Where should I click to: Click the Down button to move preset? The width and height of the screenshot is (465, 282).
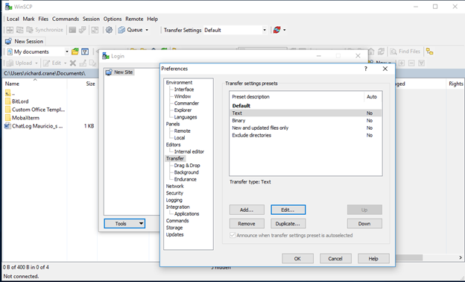364,224
